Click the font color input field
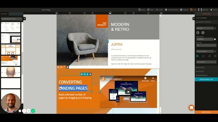 tap(205, 39)
